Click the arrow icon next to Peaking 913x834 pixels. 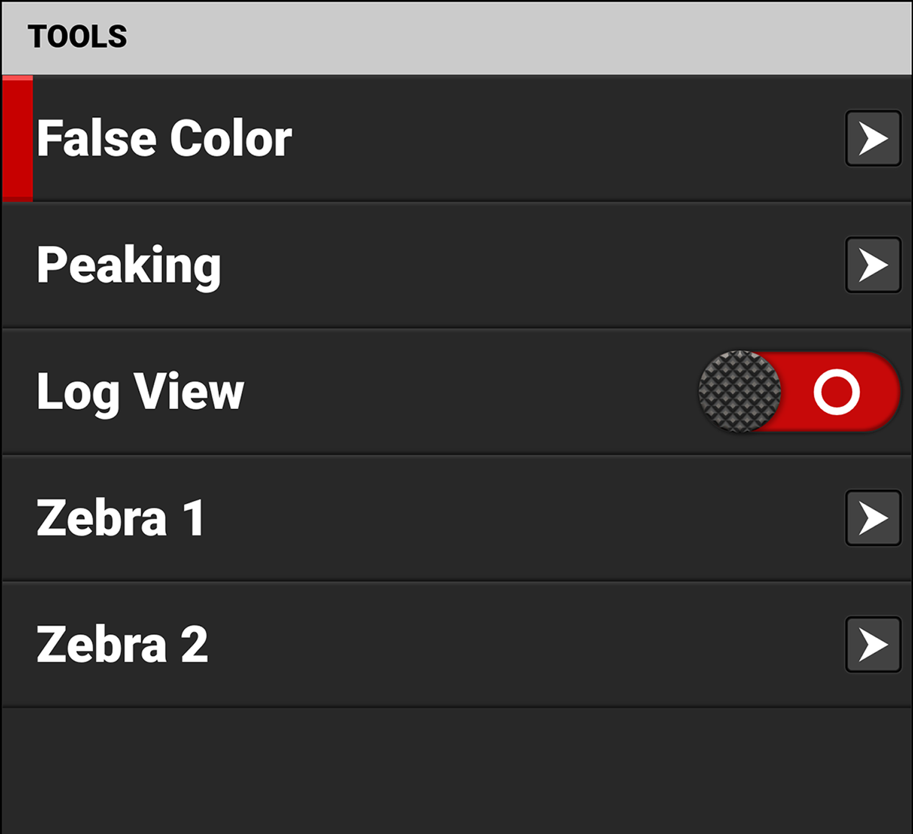(873, 265)
